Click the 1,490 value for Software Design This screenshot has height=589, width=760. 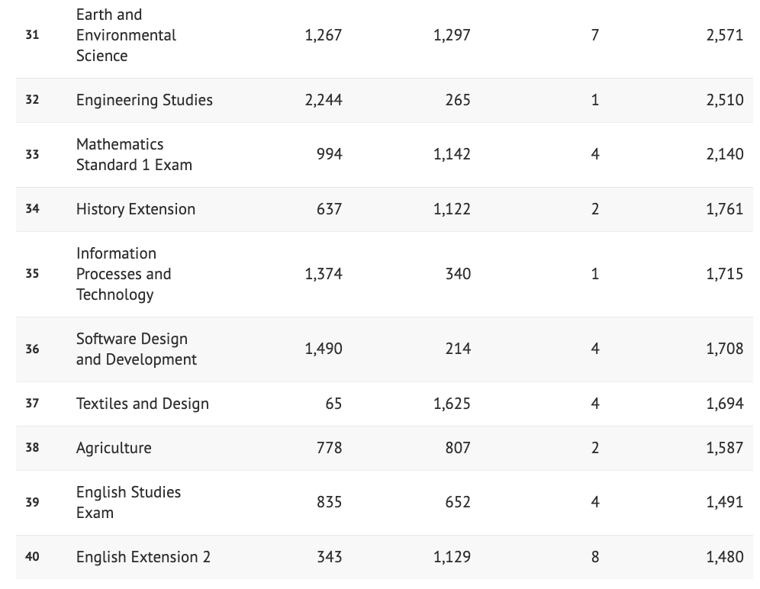(323, 349)
